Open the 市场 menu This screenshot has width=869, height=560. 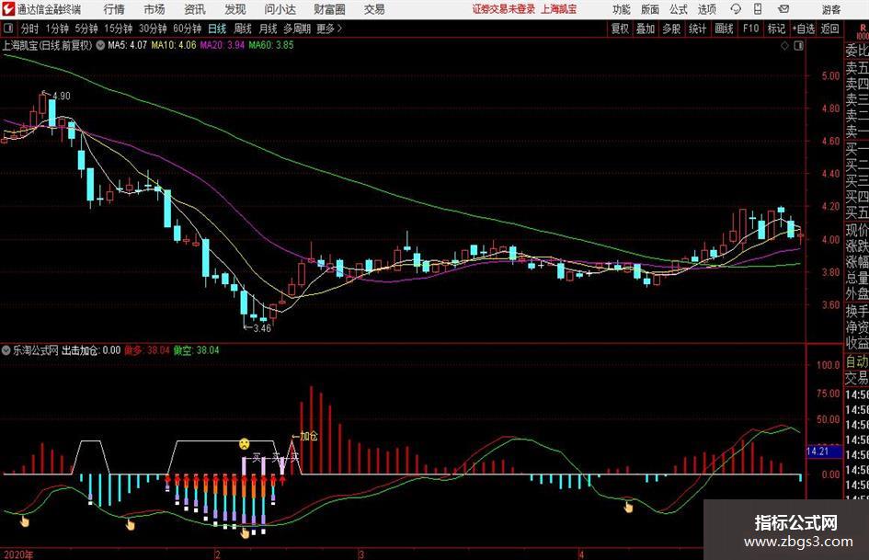[x=154, y=9]
